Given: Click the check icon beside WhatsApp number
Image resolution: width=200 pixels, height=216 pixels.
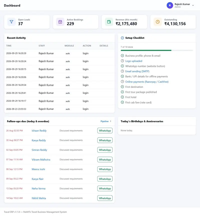Looking at the screenshot, I should pos(122,66).
